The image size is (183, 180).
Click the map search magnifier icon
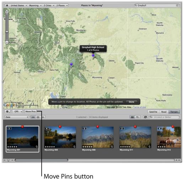pos(136,5)
